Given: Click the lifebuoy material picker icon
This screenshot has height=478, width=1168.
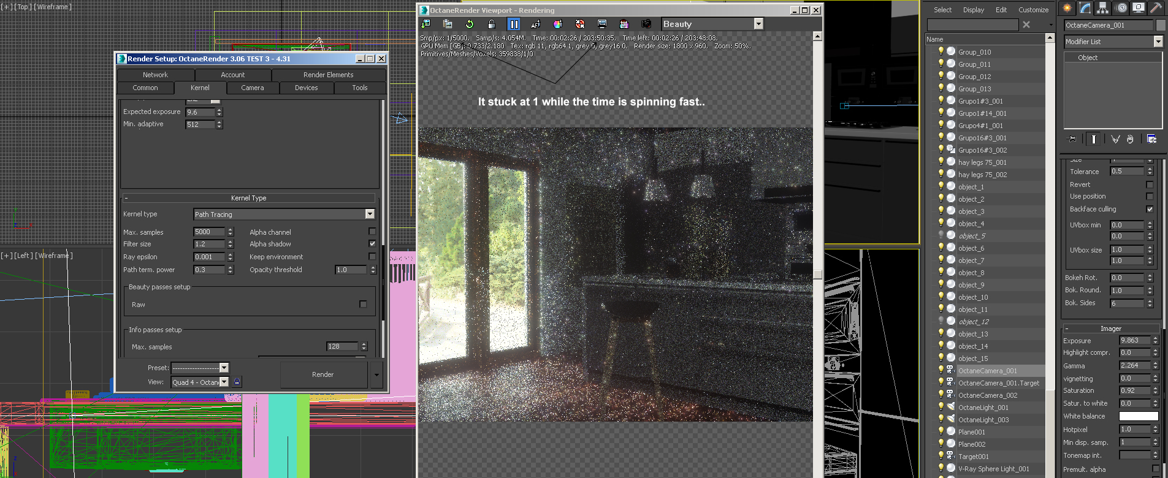Looking at the screenshot, I should (x=580, y=24).
